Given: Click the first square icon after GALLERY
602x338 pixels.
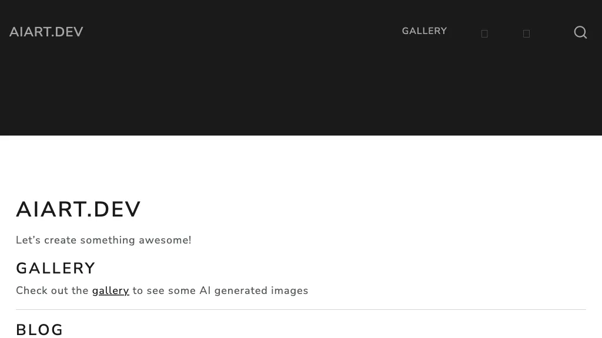Looking at the screenshot, I should 484,33.
